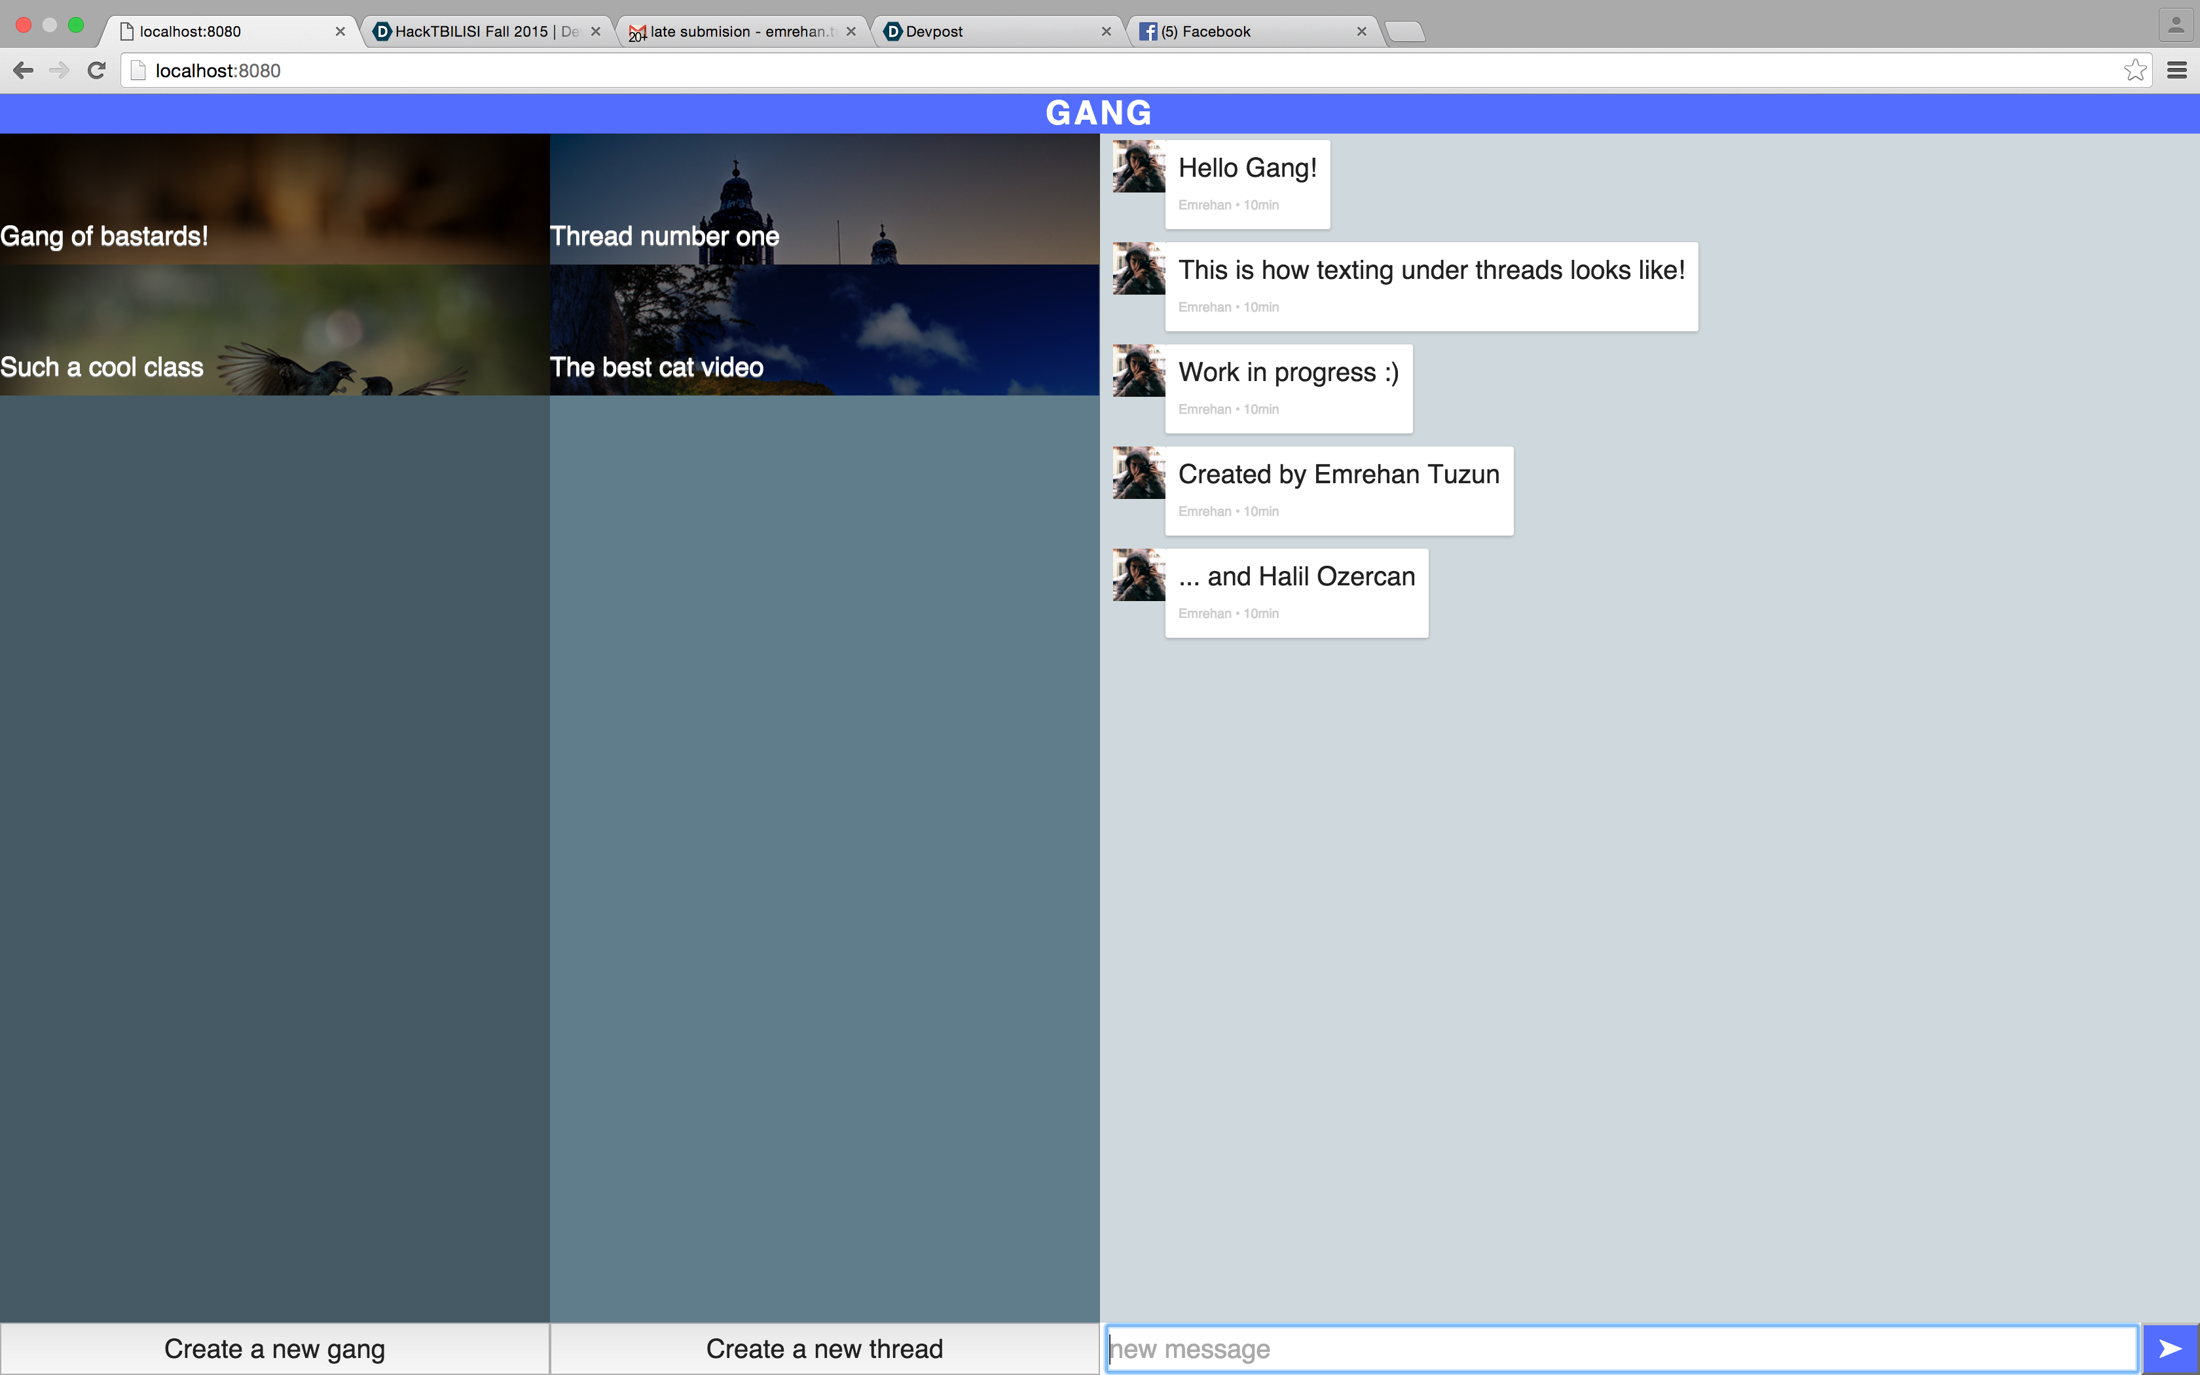The height and width of the screenshot is (1375, 2200).
Task: Click avatar next to "Hello Gang!"
Action: click(x=1138, y=166)
